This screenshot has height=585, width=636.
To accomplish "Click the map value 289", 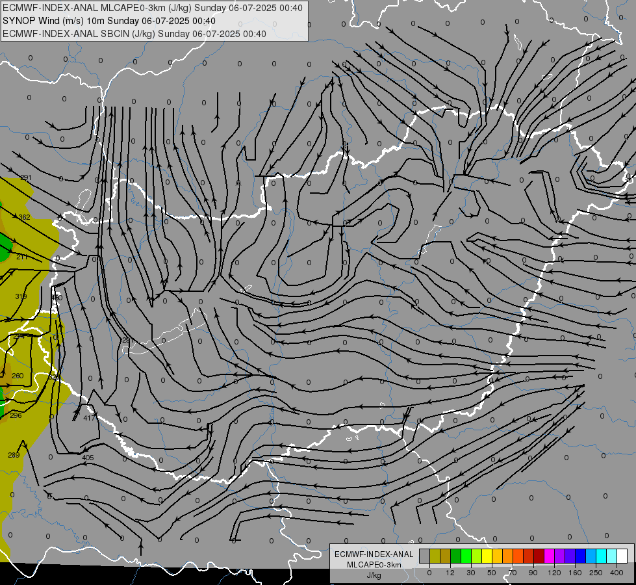I will (x=14, y=455).
